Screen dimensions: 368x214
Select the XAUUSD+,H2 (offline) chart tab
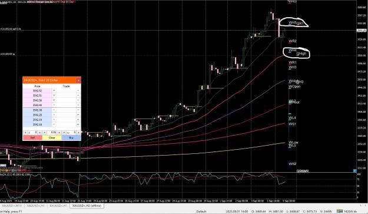[87, 206]
